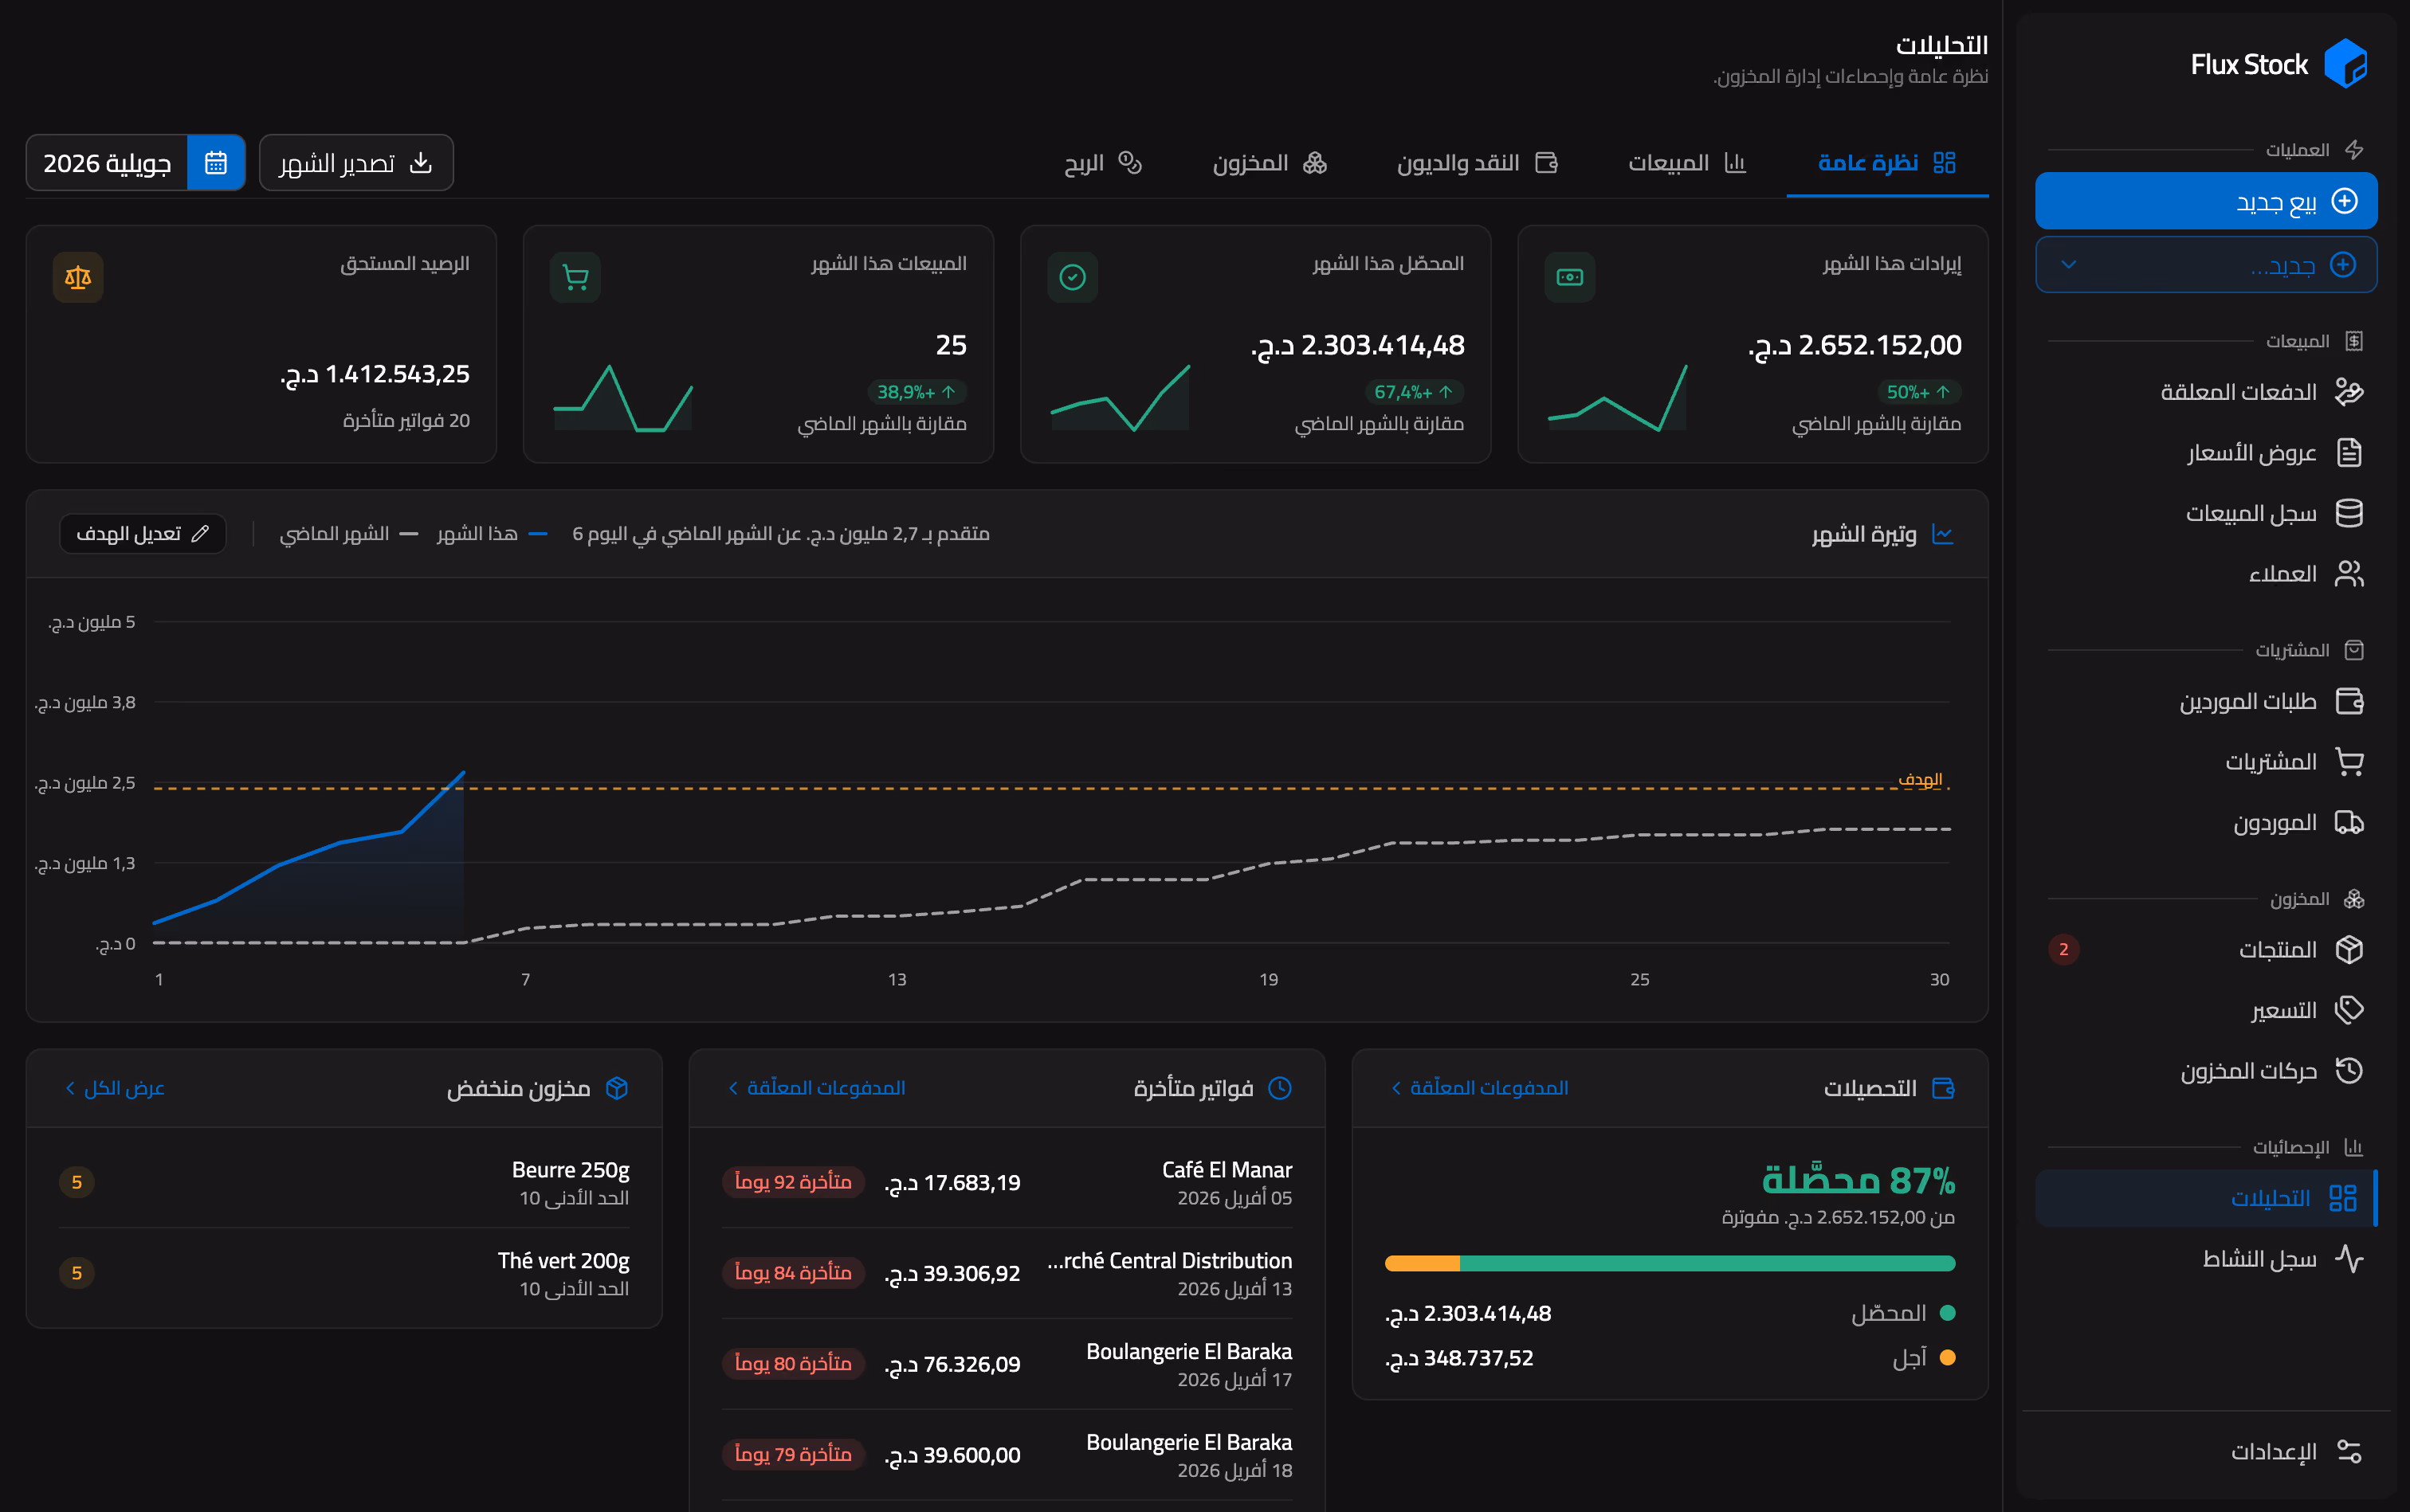Image resolution: width=2410 pixels, height=1512 pixels.
Task: Open the ...rché Central Distribution invoice row
Action: click(x=1007, y=1273)
